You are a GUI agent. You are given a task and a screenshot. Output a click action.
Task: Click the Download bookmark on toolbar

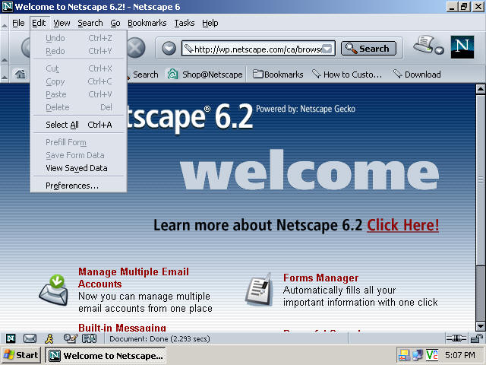tap(417, 75)
